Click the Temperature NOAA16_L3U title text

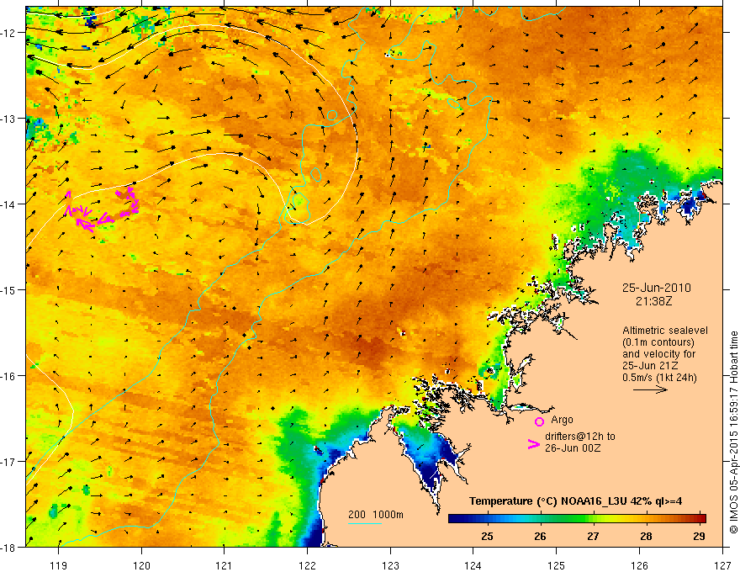tap(576, 501)
